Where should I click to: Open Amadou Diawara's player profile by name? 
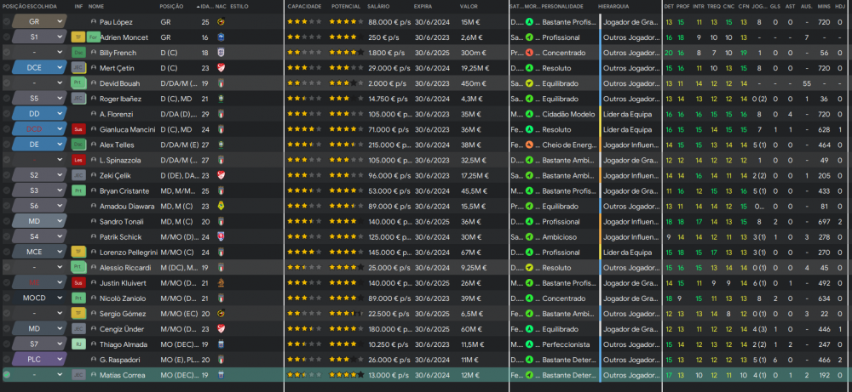tap(127, 206)
